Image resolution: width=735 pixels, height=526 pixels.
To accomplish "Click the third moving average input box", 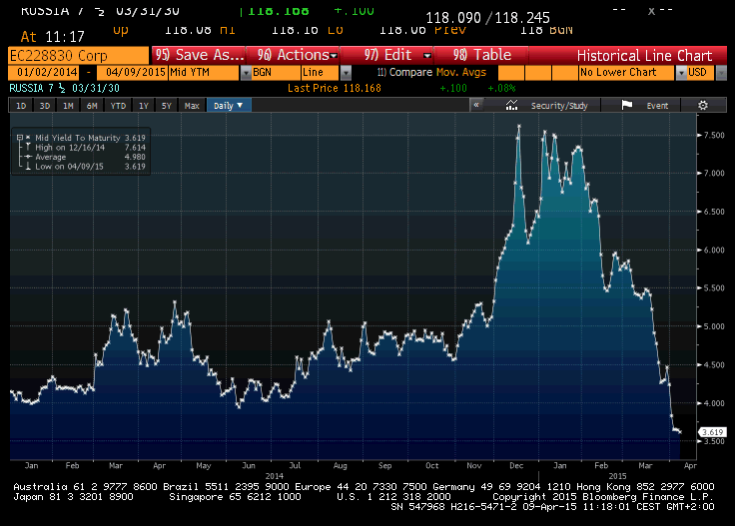I will pos(565,73).
